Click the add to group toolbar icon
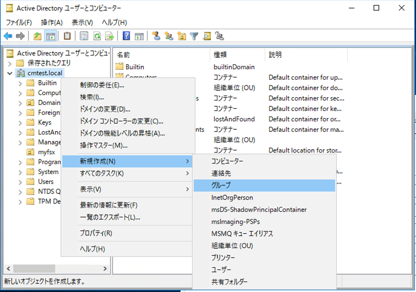The width and height of the screenshot is (416, 292). [220, 36]
